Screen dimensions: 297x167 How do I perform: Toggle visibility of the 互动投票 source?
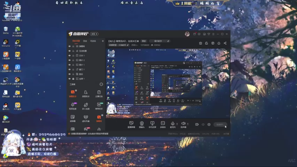tap(69, 51)
